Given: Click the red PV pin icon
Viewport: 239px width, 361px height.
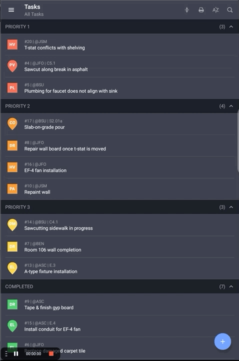Looking at the screenshot, I should [12, 66].
